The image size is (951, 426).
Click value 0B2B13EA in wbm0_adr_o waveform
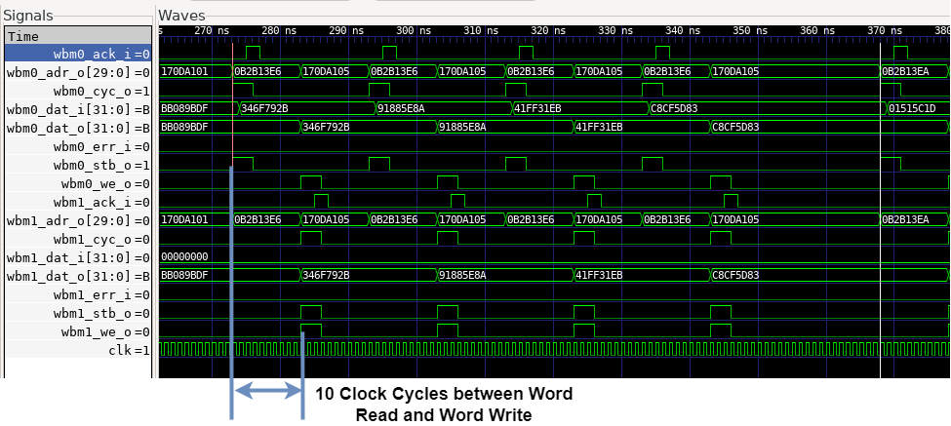click(x=905, y=71)
